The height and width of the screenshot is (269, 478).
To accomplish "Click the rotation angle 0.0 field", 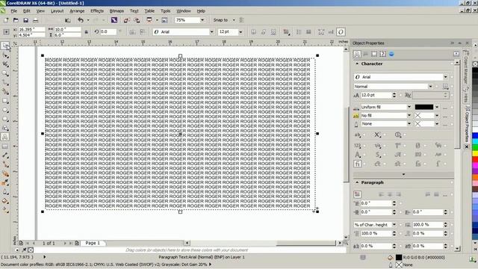I will pyautogui.click(x=108, y=31).
